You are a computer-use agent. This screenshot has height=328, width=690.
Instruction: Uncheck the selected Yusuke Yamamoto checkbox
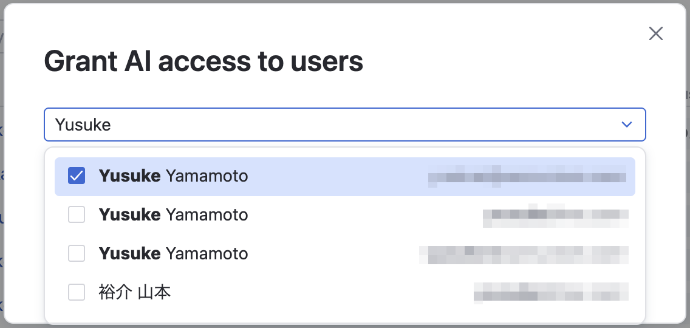tap(77, 176)
